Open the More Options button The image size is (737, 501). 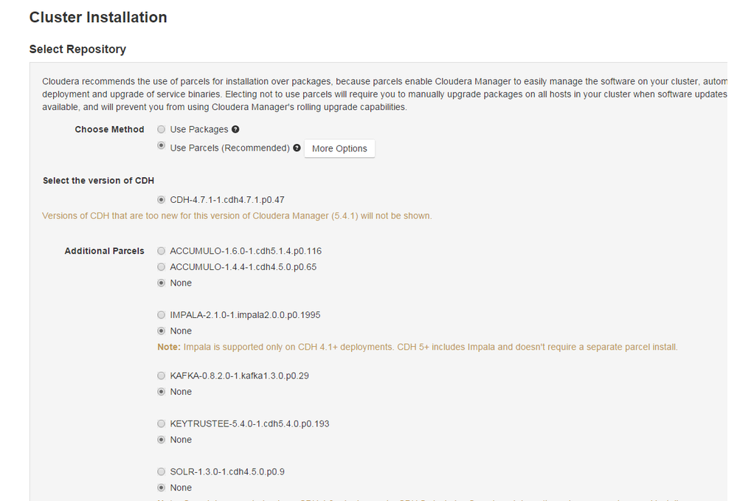pyautogui.click(x=339, y=148)
